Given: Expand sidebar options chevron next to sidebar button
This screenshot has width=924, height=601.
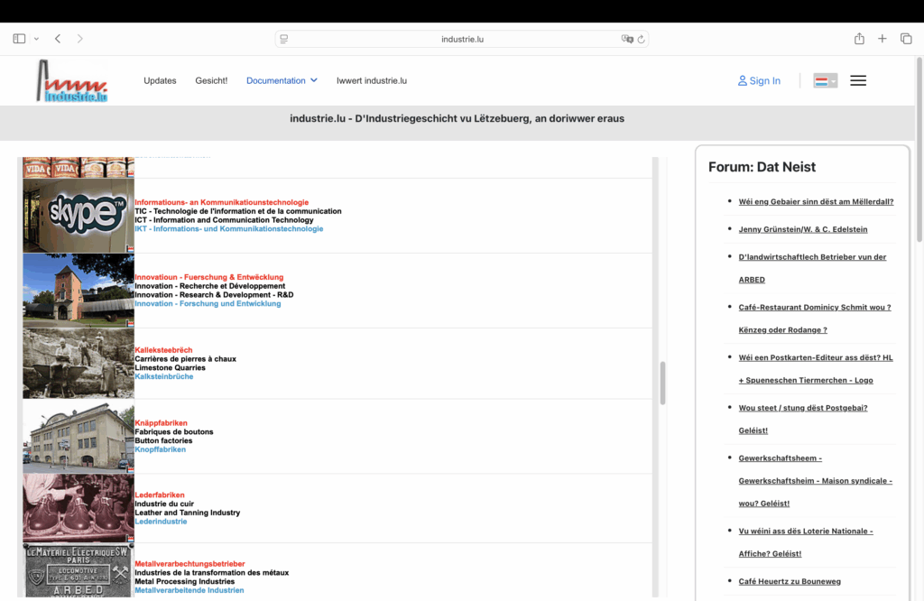Looking at the screenshot, I should point(36,39).
